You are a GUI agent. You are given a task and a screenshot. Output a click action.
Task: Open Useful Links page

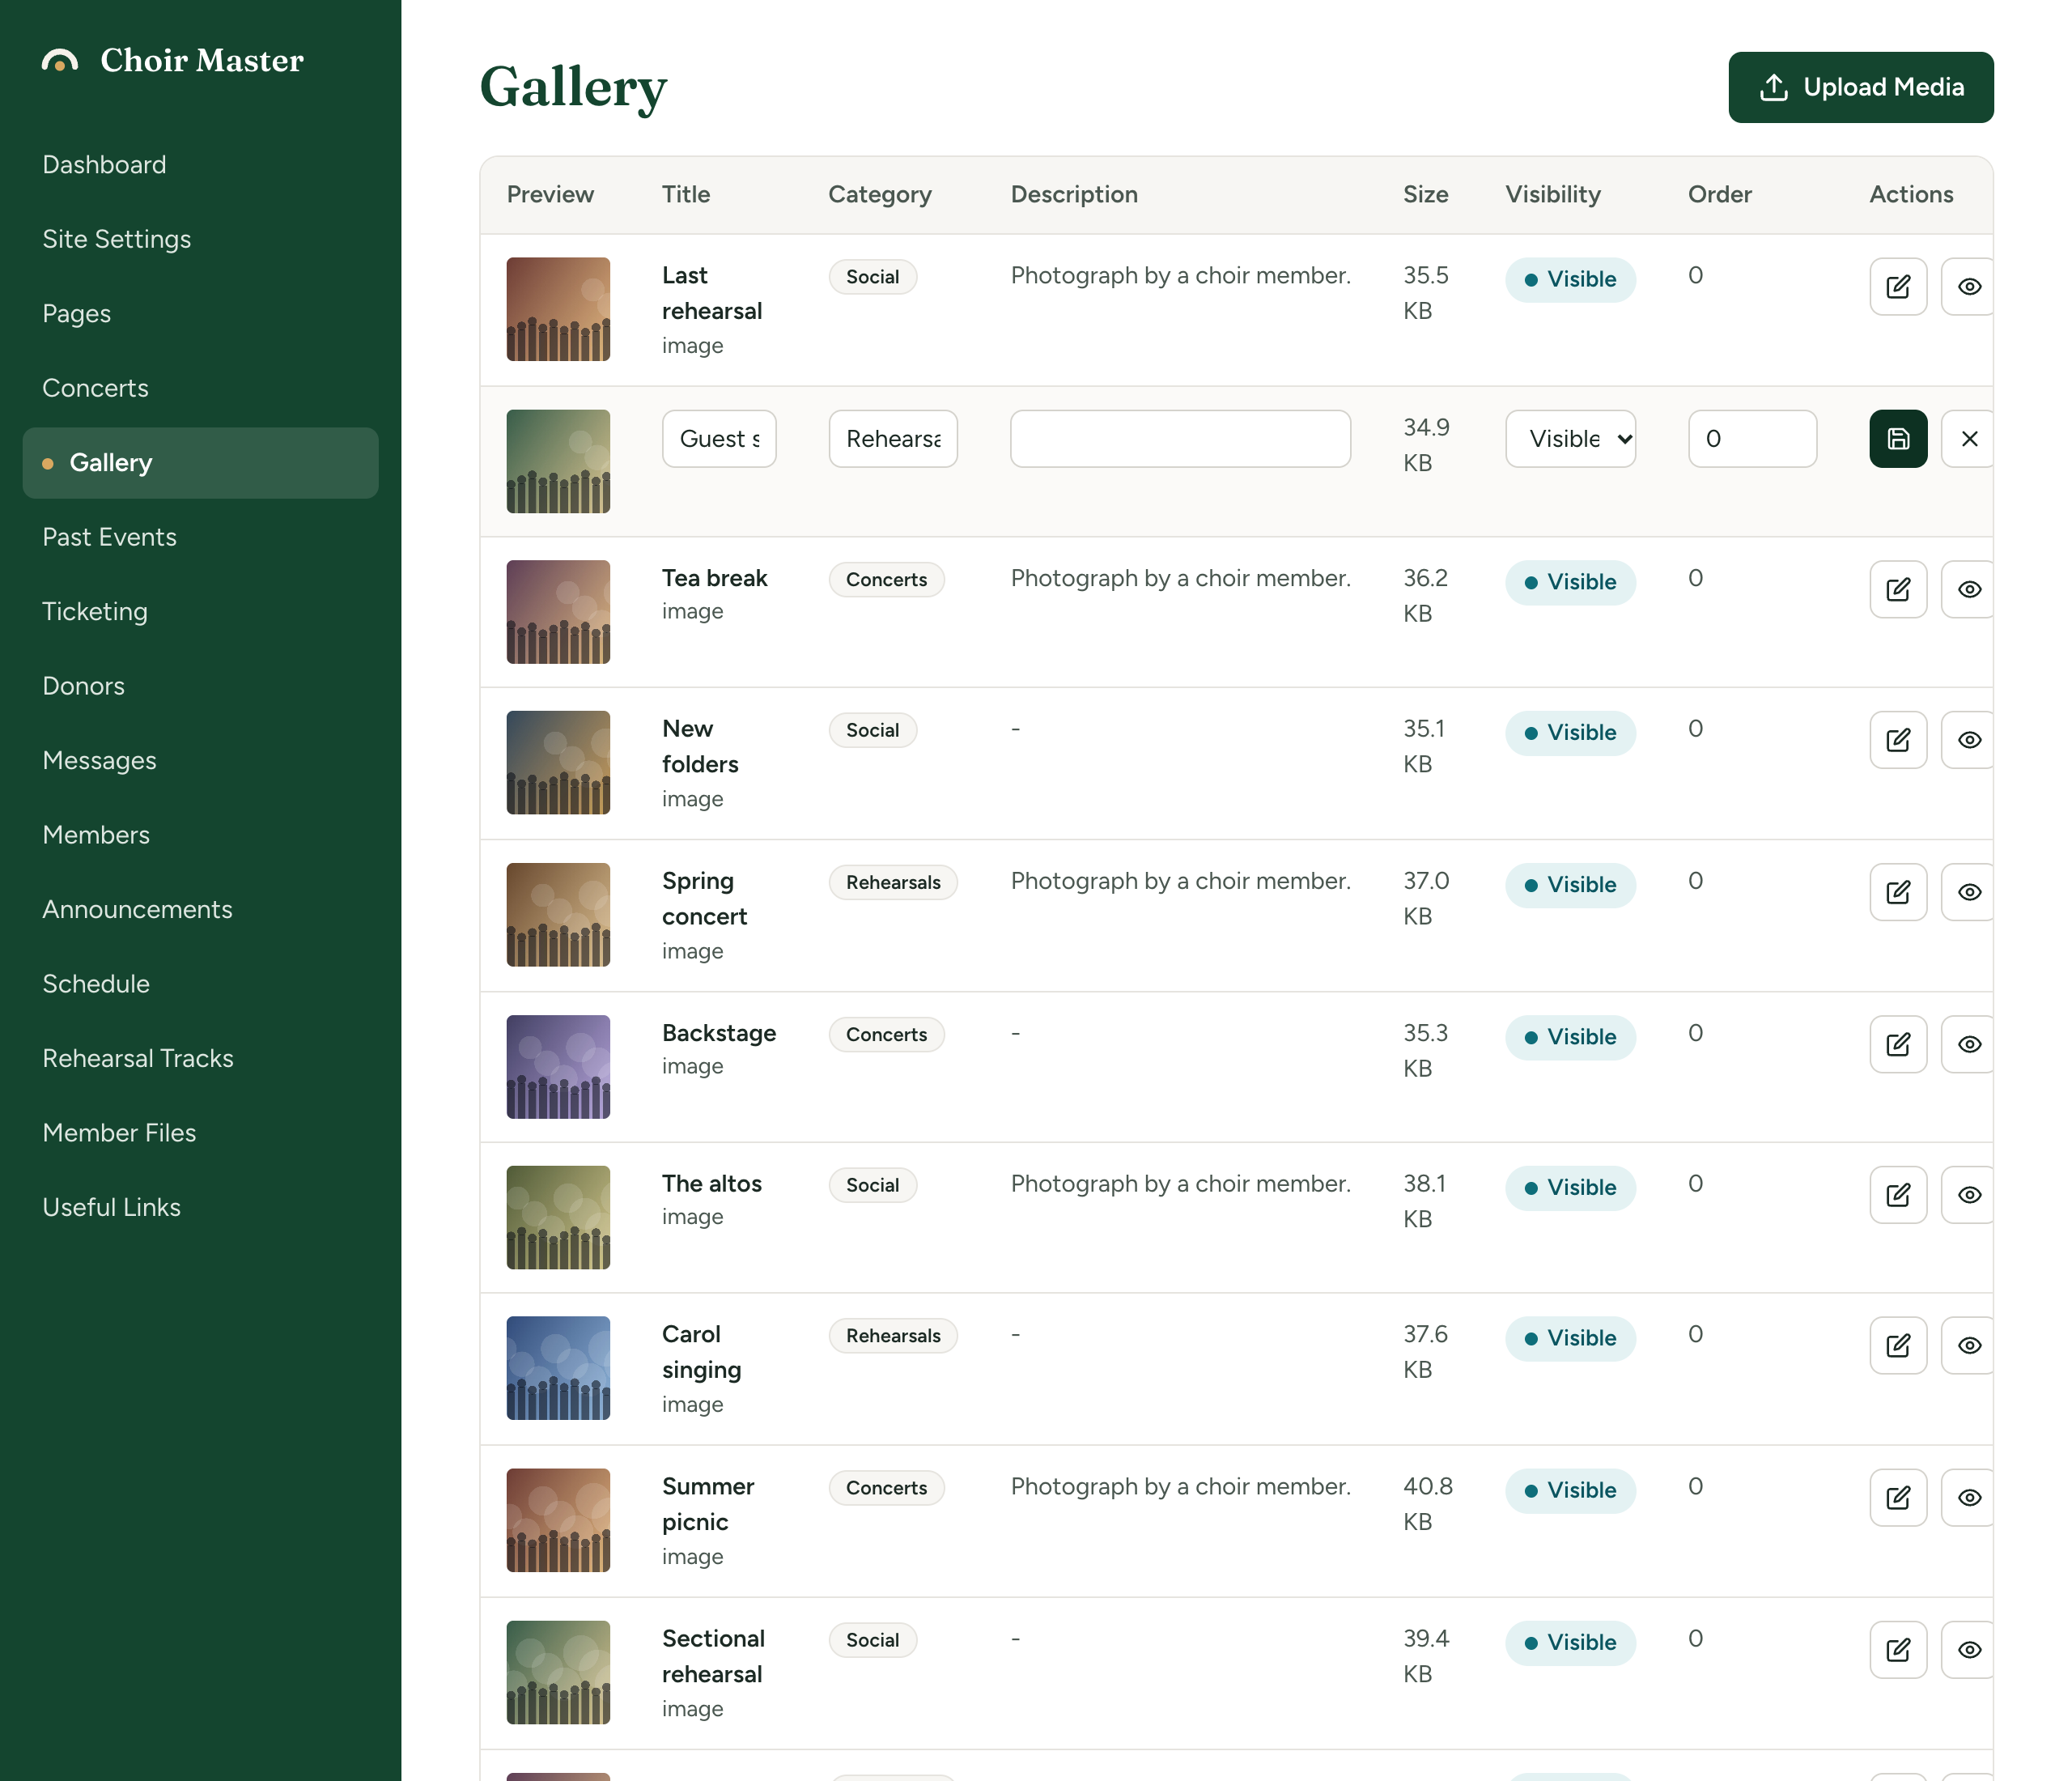pyautogui.click(x=200, y=1207)
